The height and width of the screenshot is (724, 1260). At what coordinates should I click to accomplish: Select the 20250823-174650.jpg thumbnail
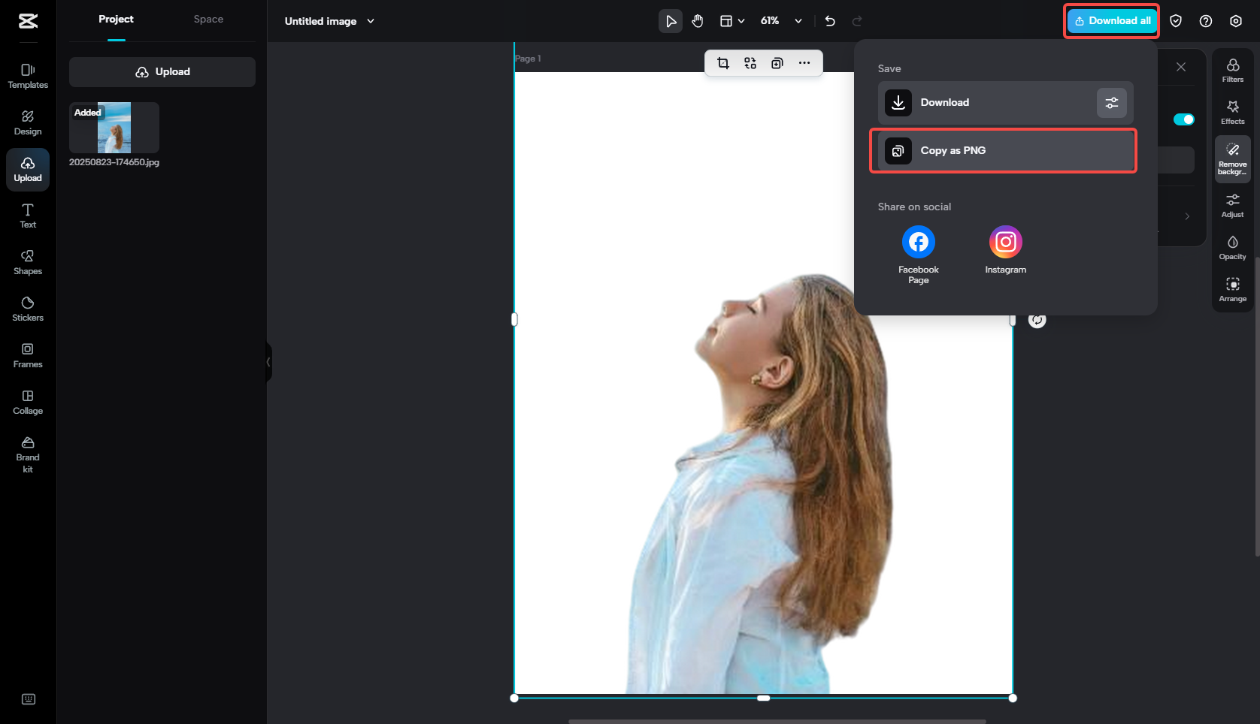tap(114, 127)
